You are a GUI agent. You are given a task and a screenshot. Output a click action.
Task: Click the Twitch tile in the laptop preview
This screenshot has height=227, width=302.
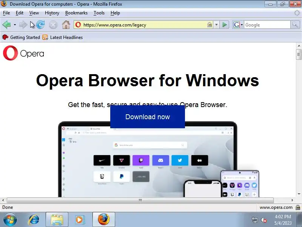(x=141, y=160)
